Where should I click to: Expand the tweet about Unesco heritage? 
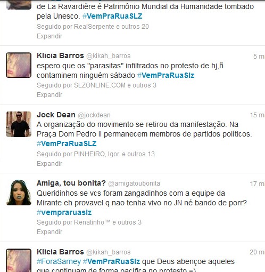pyautogui.click(x=49, y=36)
